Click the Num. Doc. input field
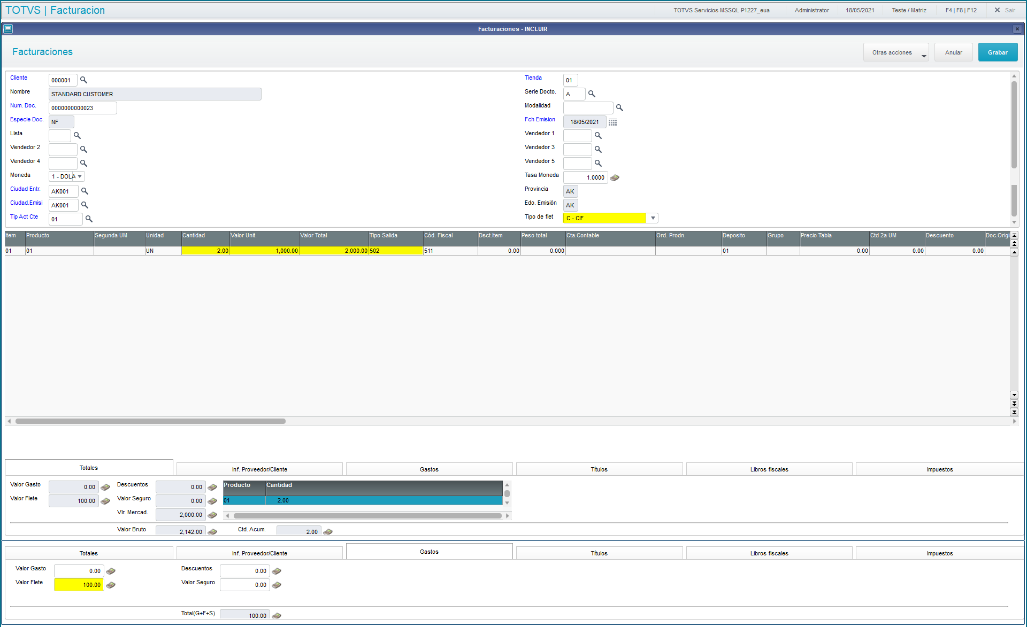The image size is (1027, 627). 82,108
